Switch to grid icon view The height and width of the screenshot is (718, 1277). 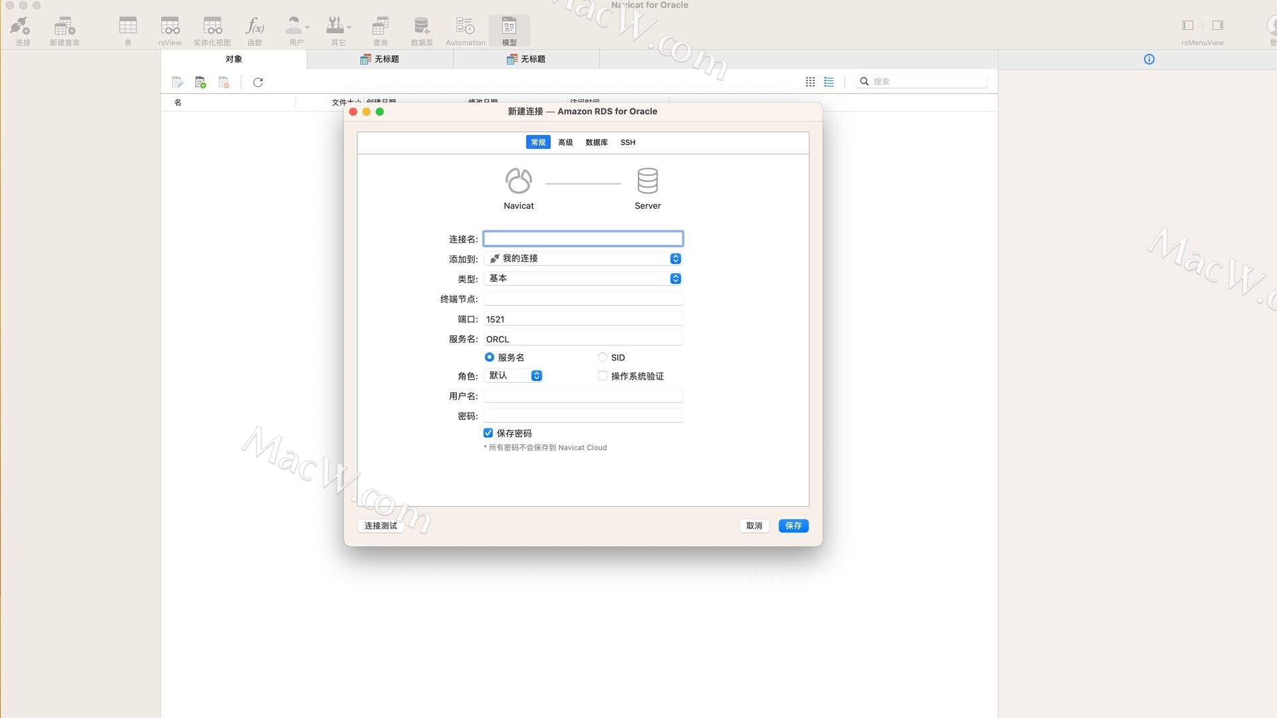tap(810, 82)
